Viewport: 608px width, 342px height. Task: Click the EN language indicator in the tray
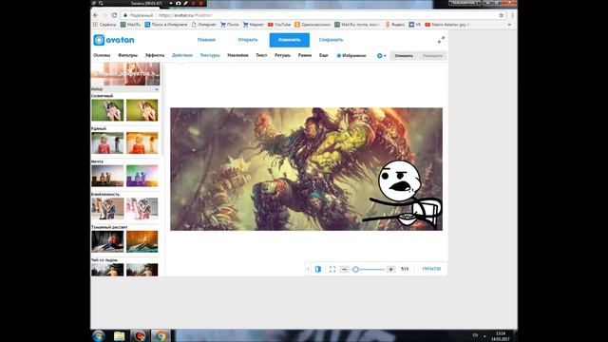(475, 335)
